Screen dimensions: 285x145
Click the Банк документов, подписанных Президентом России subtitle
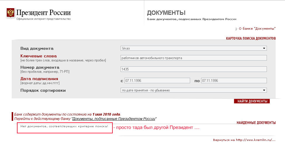pos(192,19)
